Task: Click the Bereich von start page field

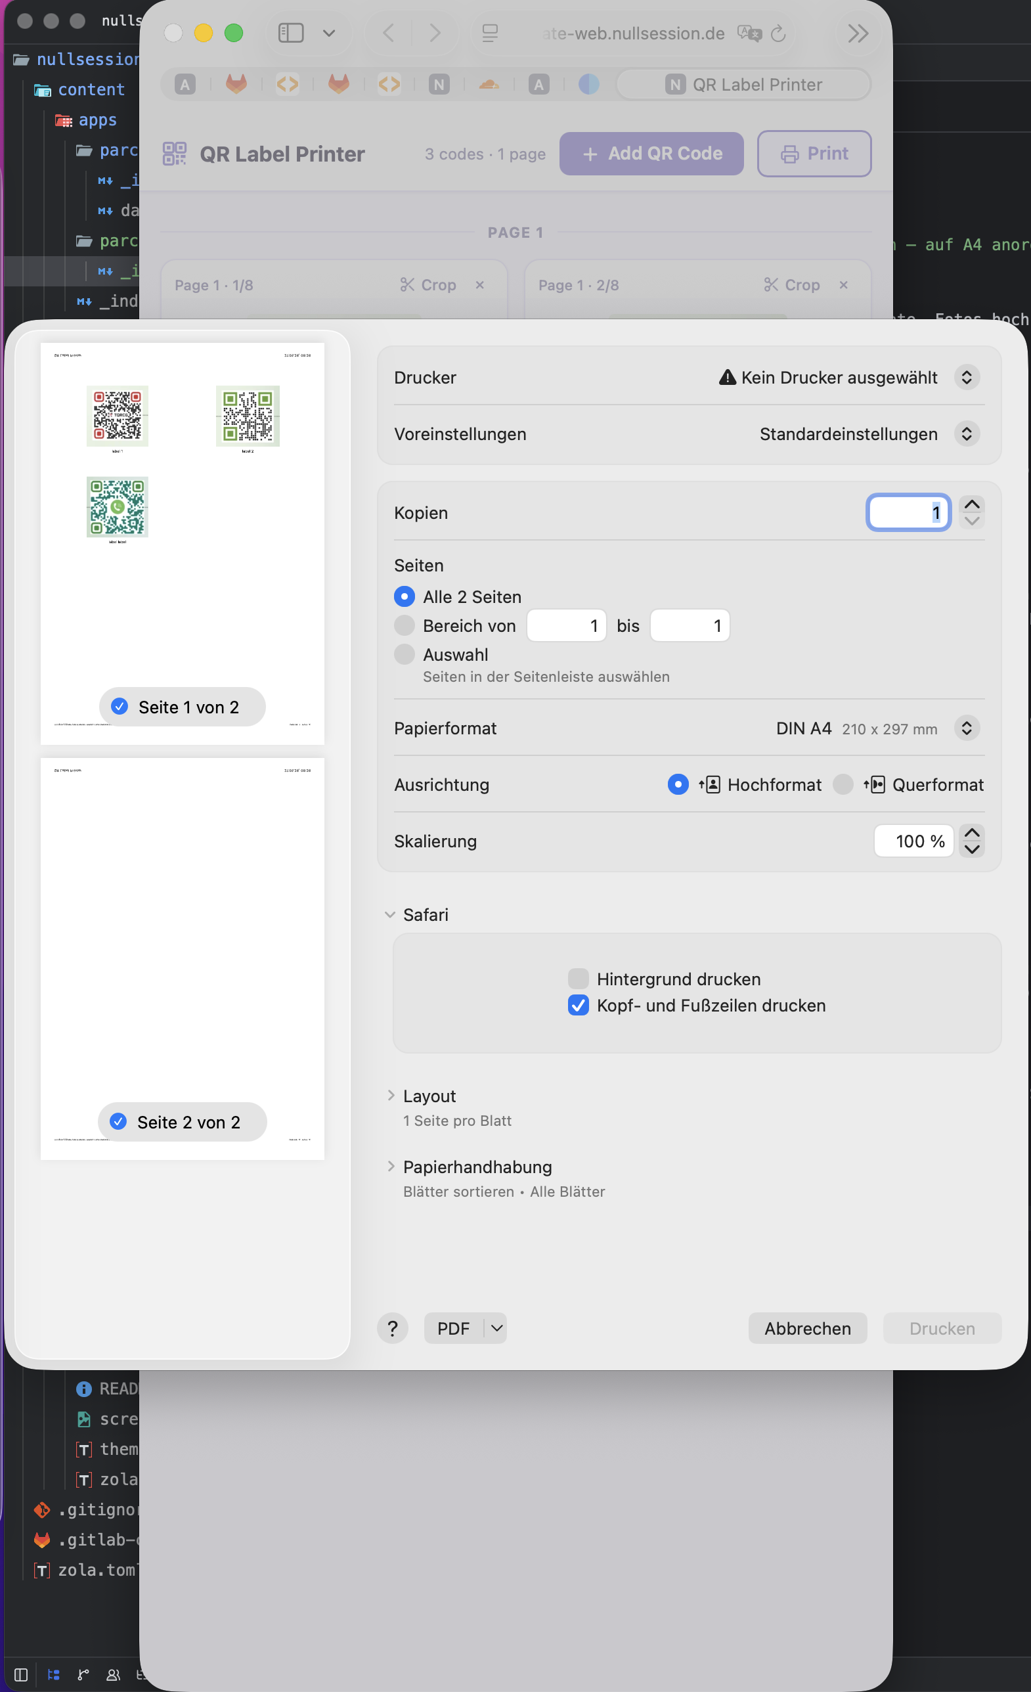Action: [x=566, y=625]
